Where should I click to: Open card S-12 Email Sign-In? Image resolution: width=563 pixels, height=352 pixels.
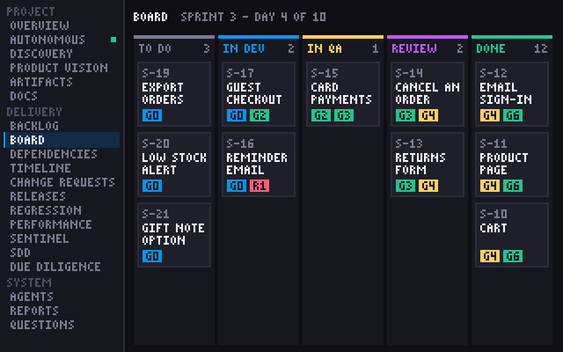tap(511, 94)
